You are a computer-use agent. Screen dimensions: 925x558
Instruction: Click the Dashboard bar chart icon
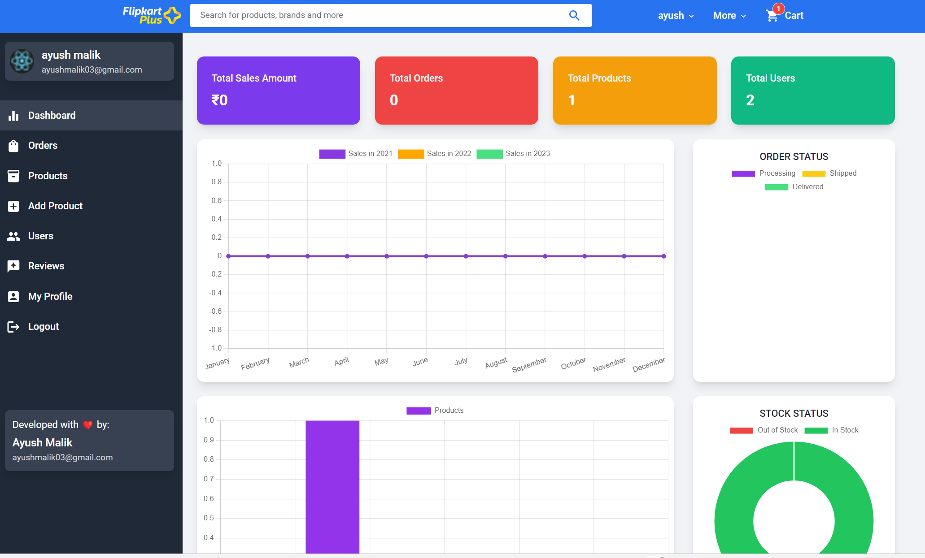13,116
